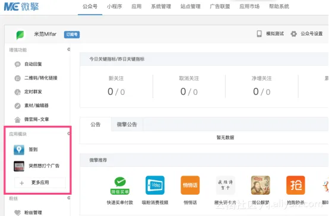Click the 微擎 logo

click(x=21, y=7)
